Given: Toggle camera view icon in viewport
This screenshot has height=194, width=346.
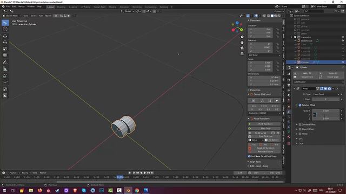Looking at the screenshot, I should (x=242, y=48).
